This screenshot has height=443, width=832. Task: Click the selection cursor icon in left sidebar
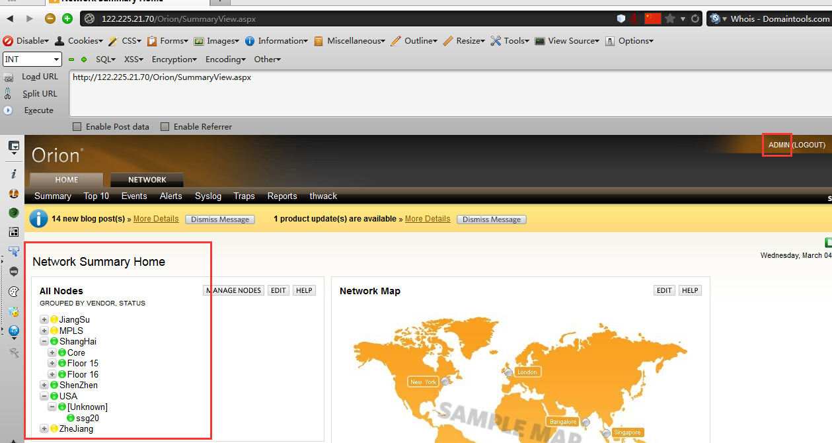[14, 251]
